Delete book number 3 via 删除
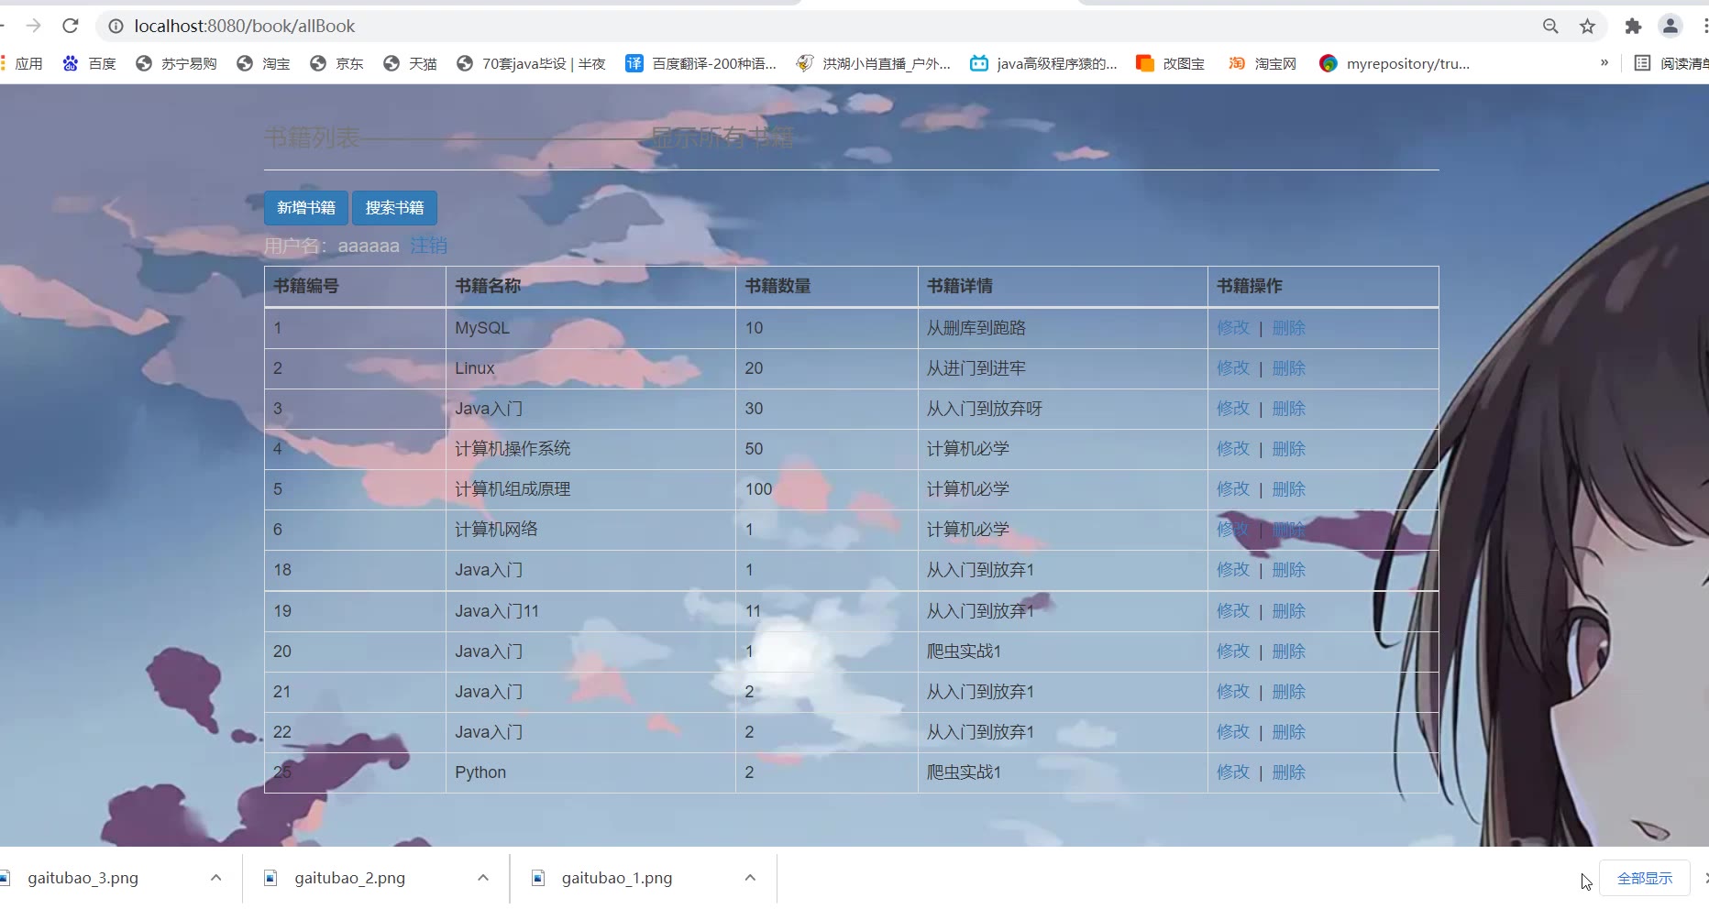1709x909 pixels. pos(1289,409)
